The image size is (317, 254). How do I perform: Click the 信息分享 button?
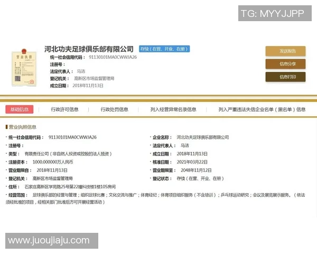(285, 64)
